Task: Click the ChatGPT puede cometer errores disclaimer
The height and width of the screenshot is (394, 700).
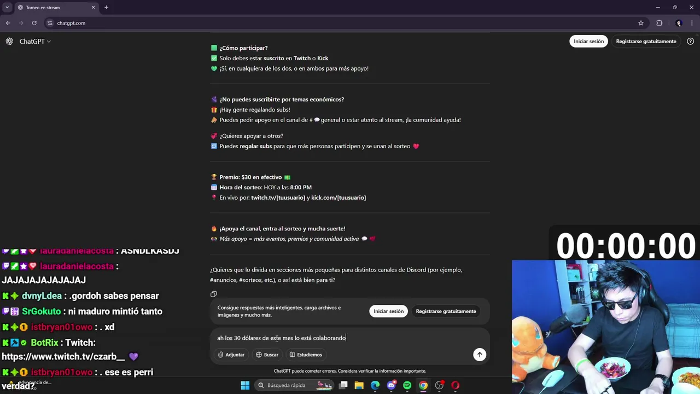Action: pyautogui.click(x=350, y=371)
